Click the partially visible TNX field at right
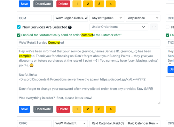 click(x=170, y=43)
